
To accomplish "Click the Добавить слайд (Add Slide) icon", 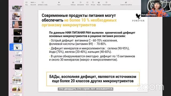I will pyautogui.click(x=43, y=2).
